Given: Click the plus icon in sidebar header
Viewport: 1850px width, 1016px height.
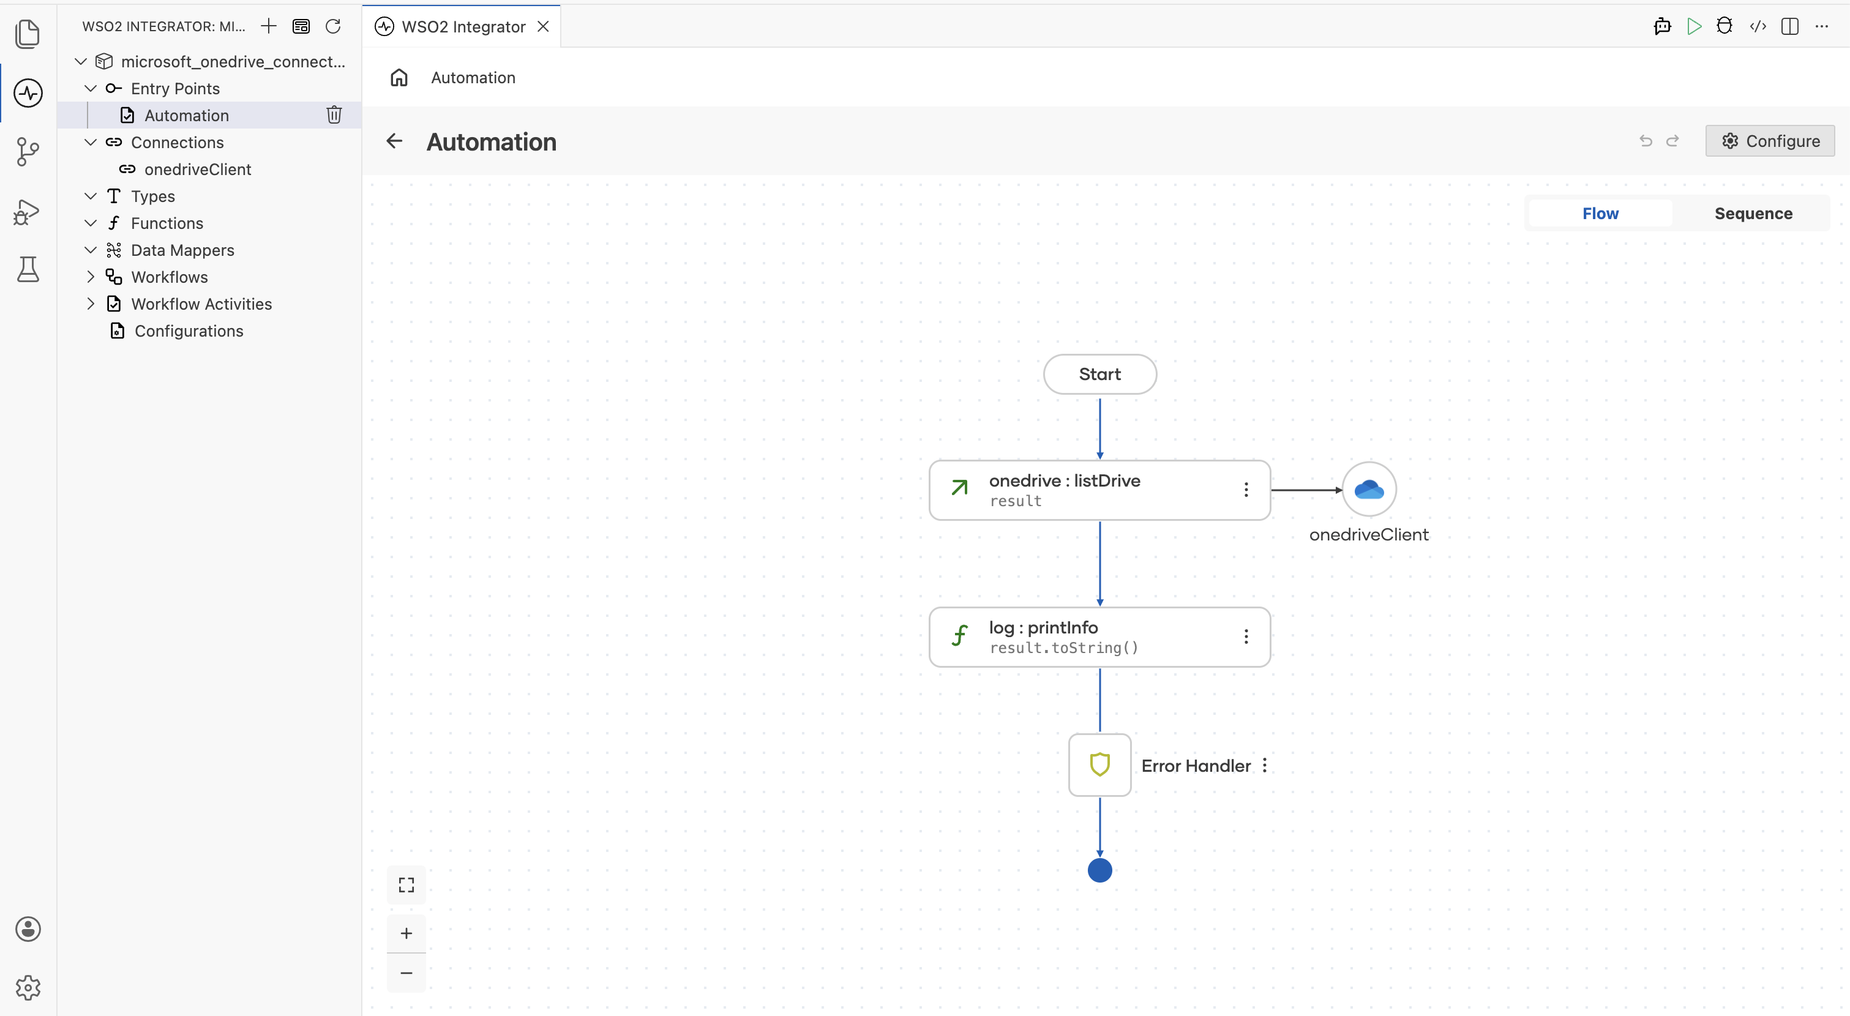Looking at the screenshot, I should tap(269, 26).
